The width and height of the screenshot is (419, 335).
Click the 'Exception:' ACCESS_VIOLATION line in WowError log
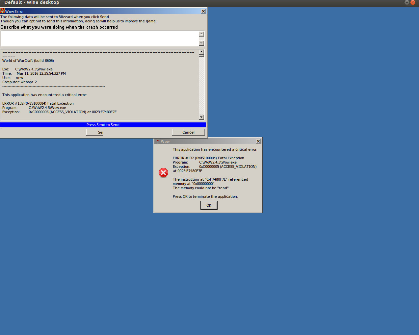pos(59,112)
